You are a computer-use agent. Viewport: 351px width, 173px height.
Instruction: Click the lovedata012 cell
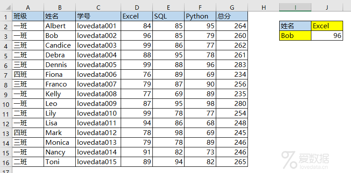point(98,133)
